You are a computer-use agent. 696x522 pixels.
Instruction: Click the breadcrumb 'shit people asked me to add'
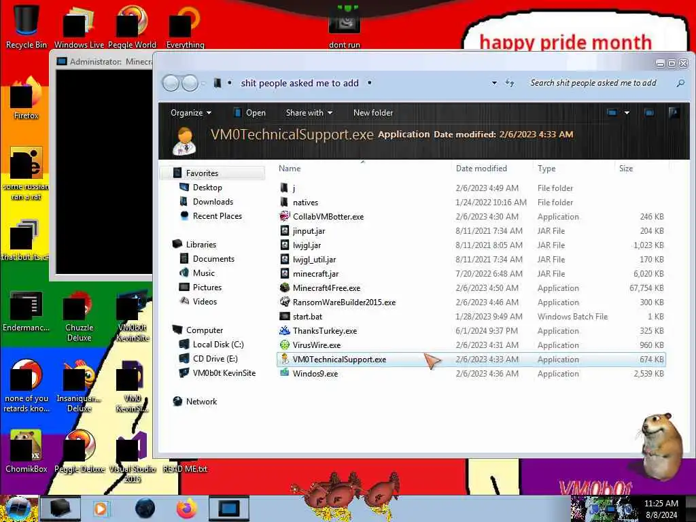300,83
